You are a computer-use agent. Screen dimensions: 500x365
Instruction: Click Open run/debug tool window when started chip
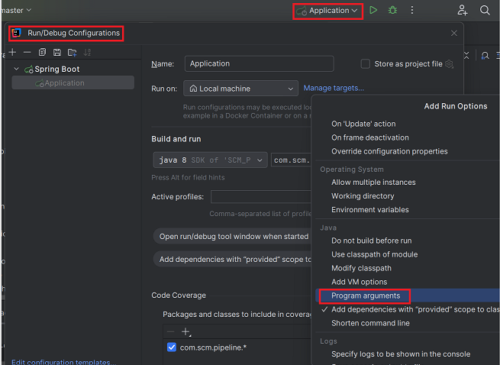[233, 237]
